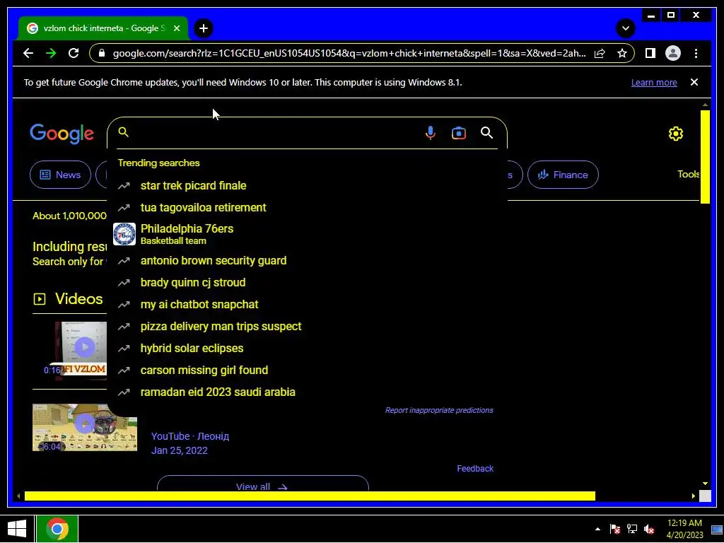The height and width of the screenshot is (543, 724).
Task: Open Google quick settings gear
Action: (675, 134)
